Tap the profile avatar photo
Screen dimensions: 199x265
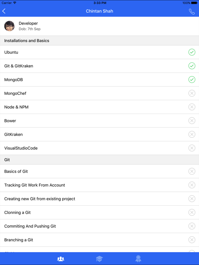[9, 26]
